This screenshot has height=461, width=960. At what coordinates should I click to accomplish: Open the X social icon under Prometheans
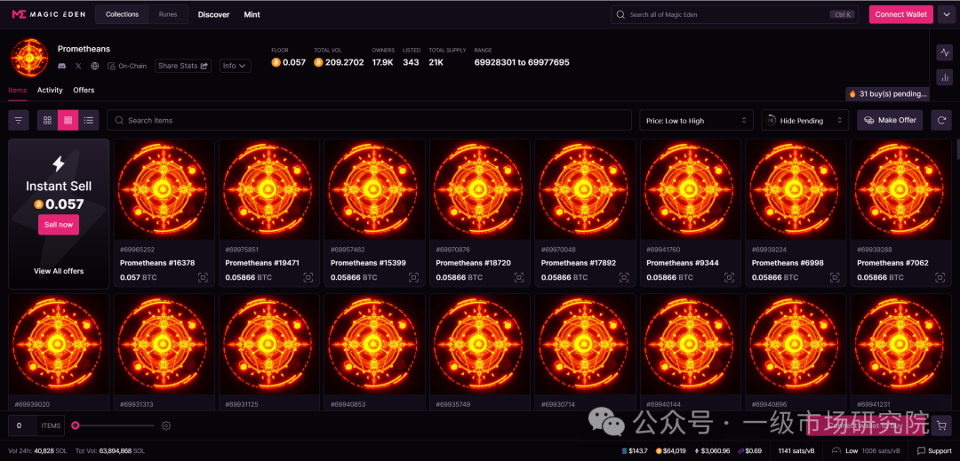point(77,66)
